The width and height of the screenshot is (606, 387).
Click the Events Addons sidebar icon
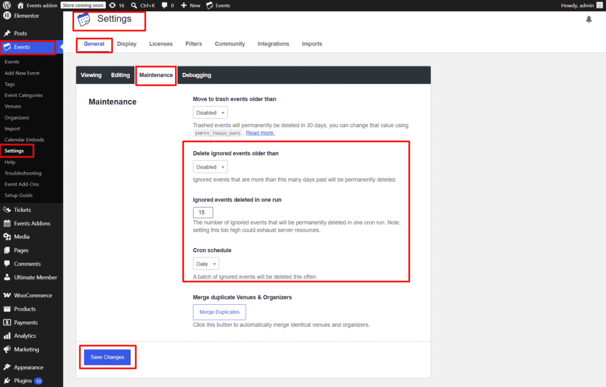(x=7, y=224)
